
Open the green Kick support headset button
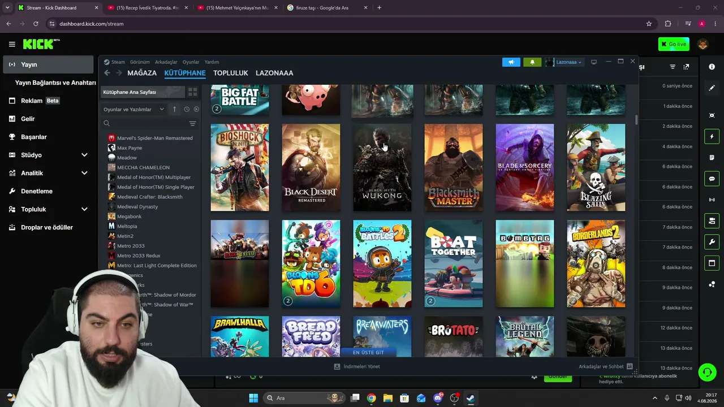coord(707,371)
